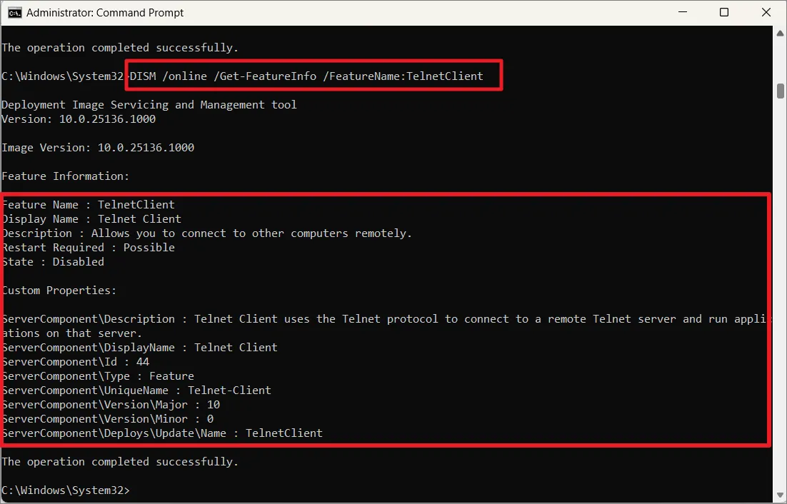Screen dimensions: 787x504
Task: Click the 'Custom Properties:' heading
Action: tap(59, 291)
